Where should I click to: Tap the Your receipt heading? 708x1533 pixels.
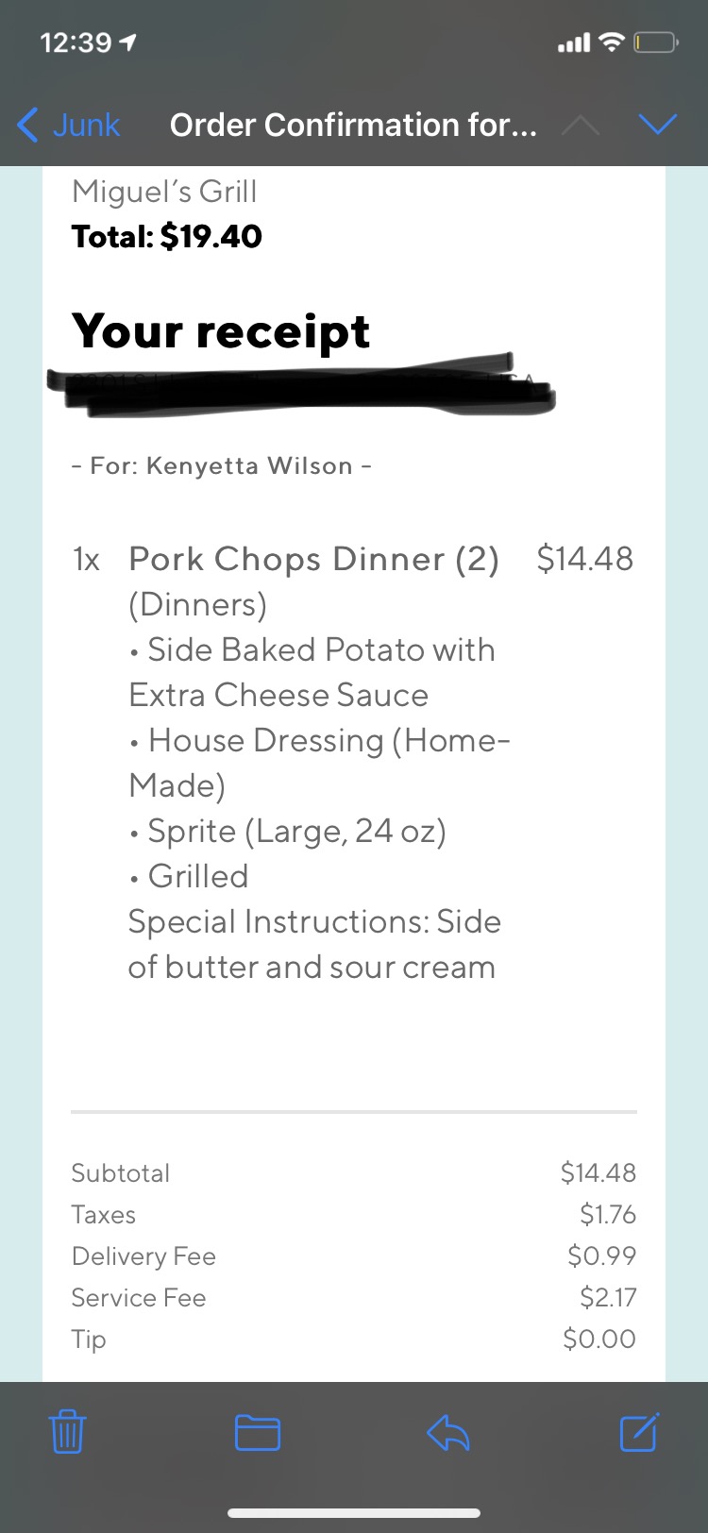(x=221, y=331)
